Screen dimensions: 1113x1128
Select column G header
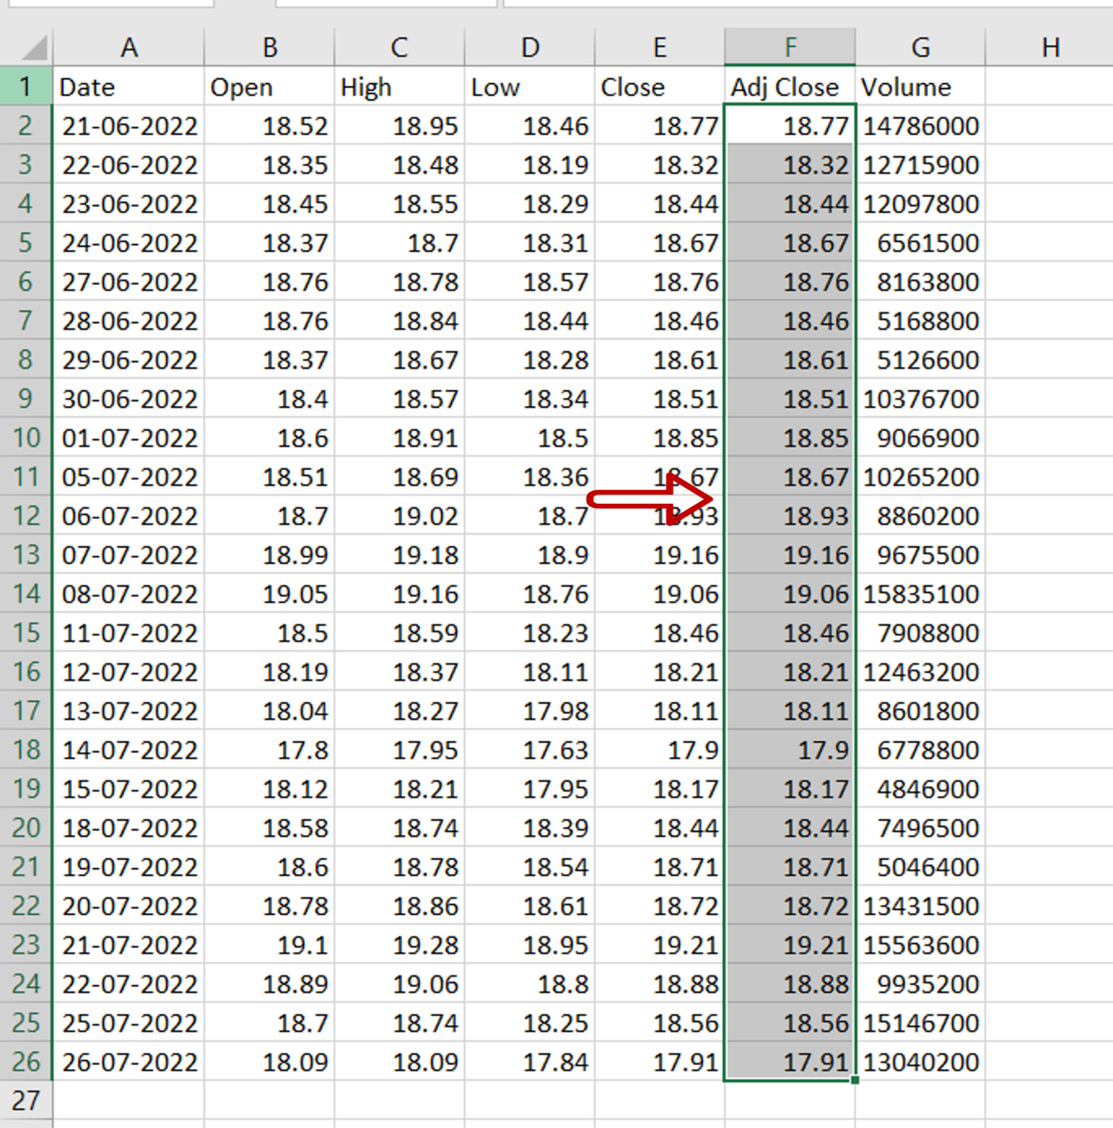(x=921, y=47)
